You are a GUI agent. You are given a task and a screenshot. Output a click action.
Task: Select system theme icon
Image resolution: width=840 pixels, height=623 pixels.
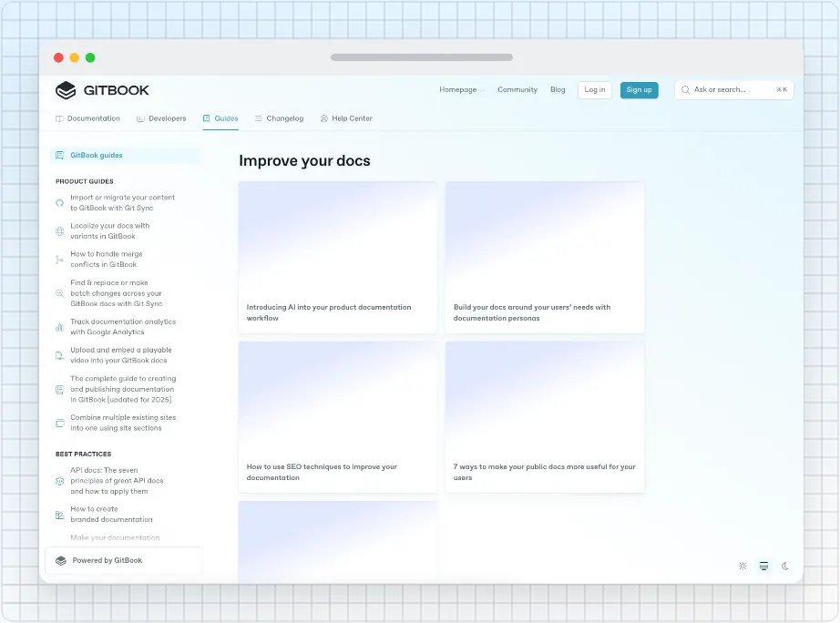click(x=764, y=567)
